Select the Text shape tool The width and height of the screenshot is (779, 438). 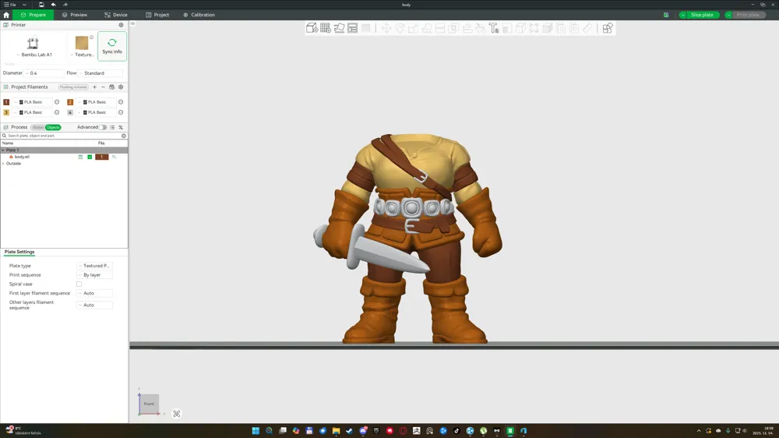click(493, 28)
